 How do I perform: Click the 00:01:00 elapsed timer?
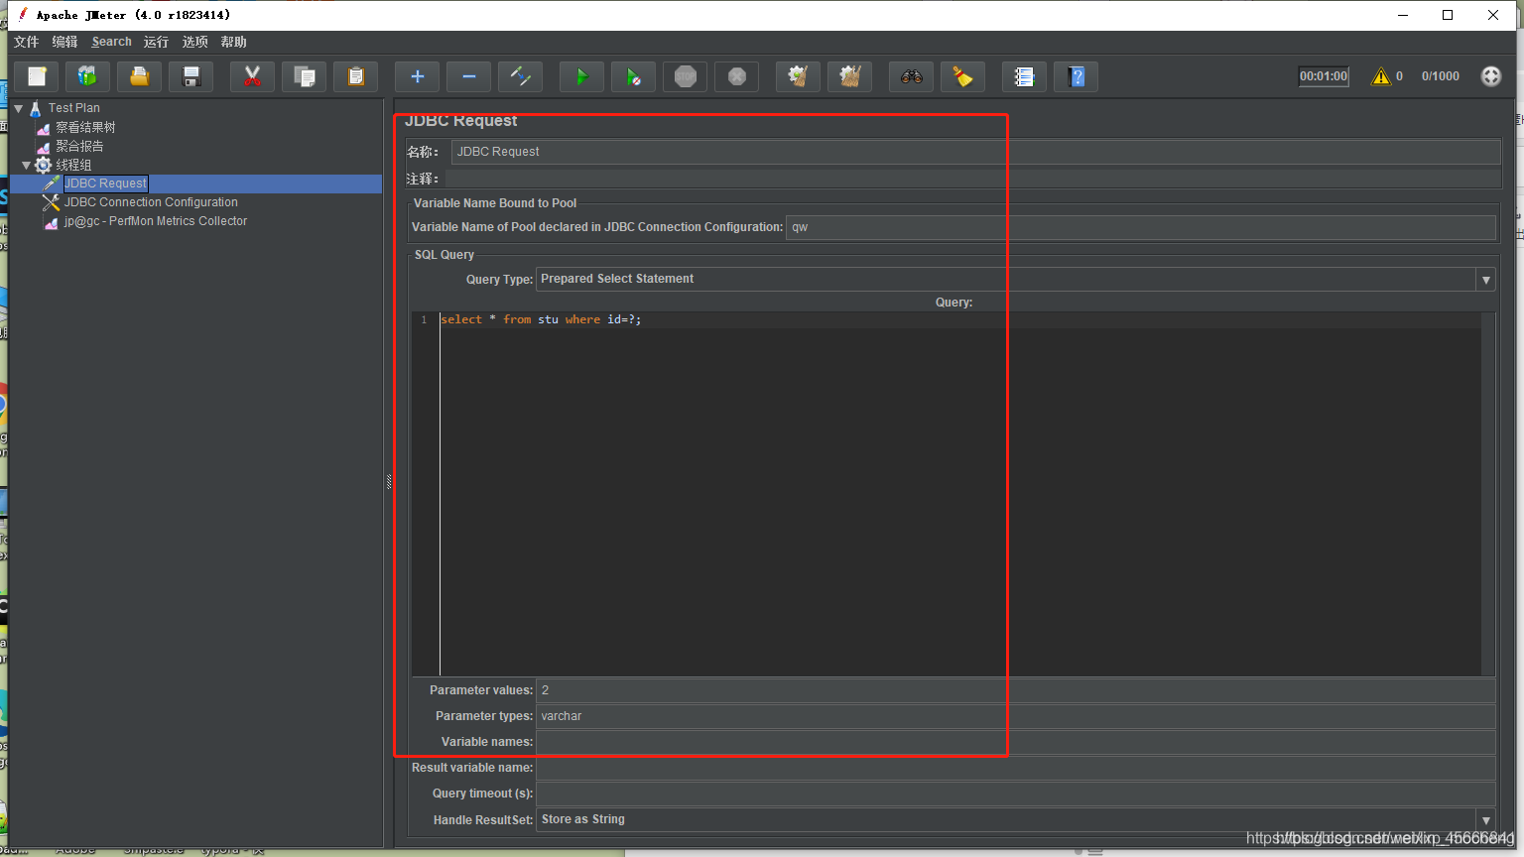tap(1324, 76)
